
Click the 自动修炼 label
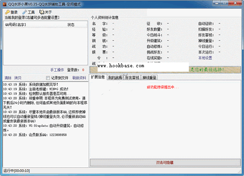point(155,46)
